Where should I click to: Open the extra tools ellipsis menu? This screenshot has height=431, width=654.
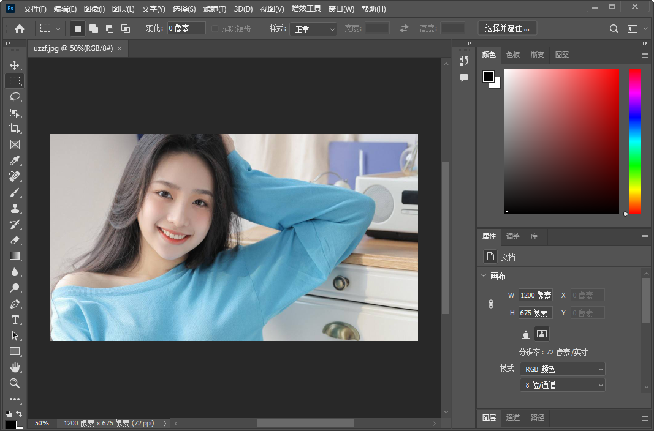point(15,399)
